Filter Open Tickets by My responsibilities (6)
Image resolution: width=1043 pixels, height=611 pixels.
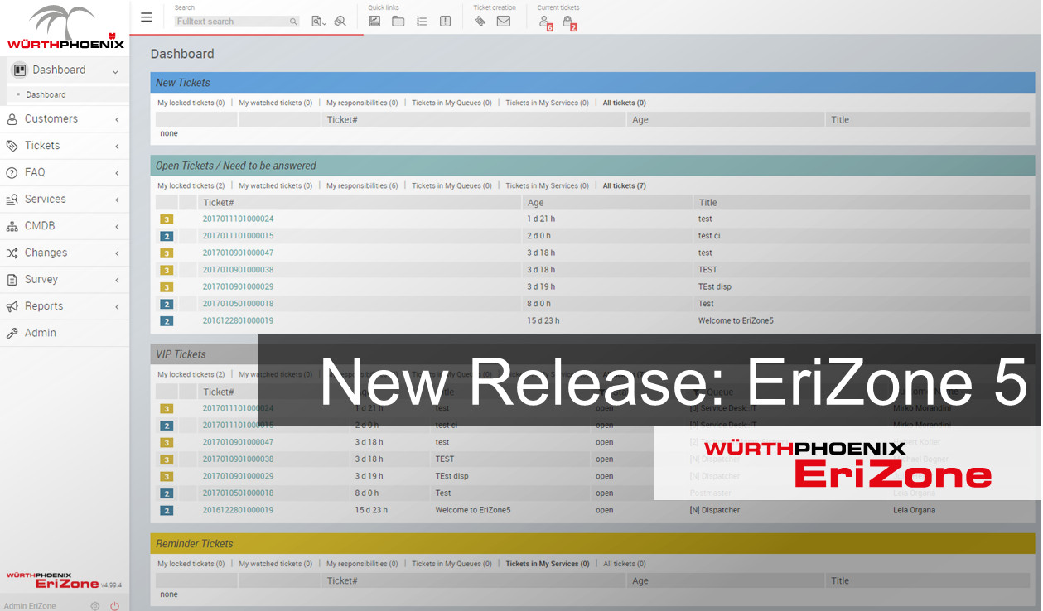pos(362,185)
